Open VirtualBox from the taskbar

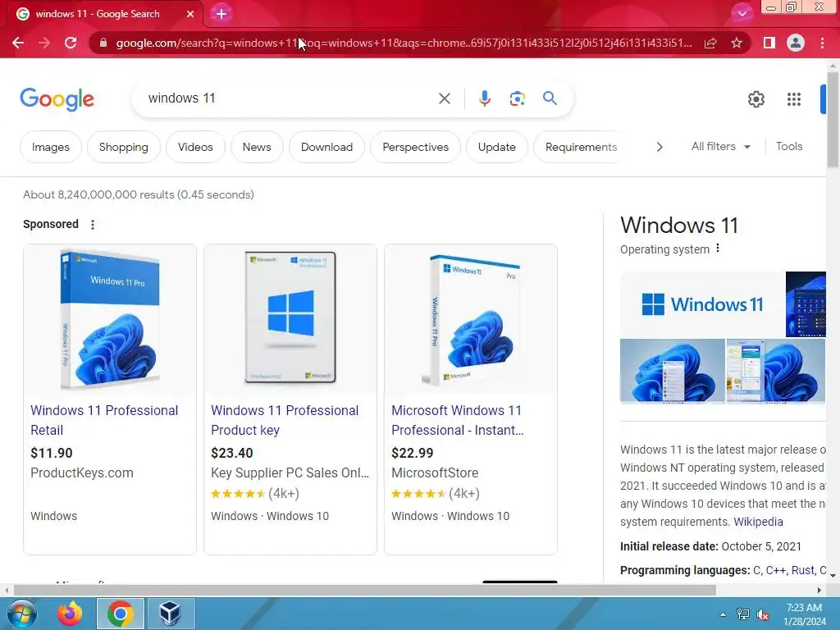171,614
